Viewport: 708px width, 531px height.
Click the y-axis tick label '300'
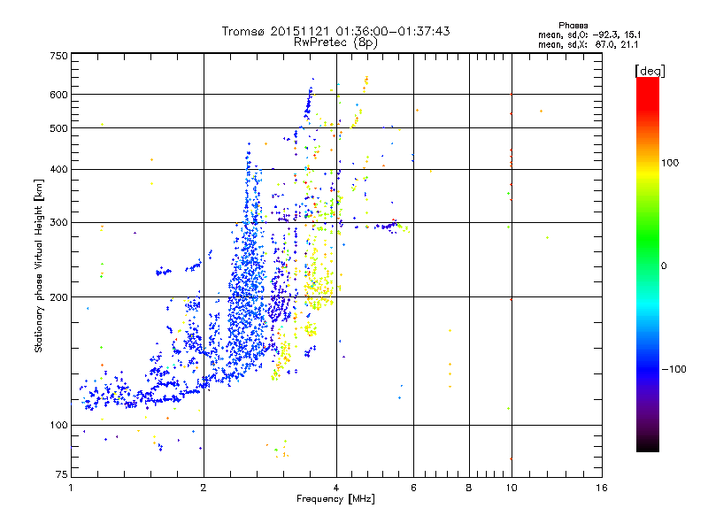coord(59,223)
